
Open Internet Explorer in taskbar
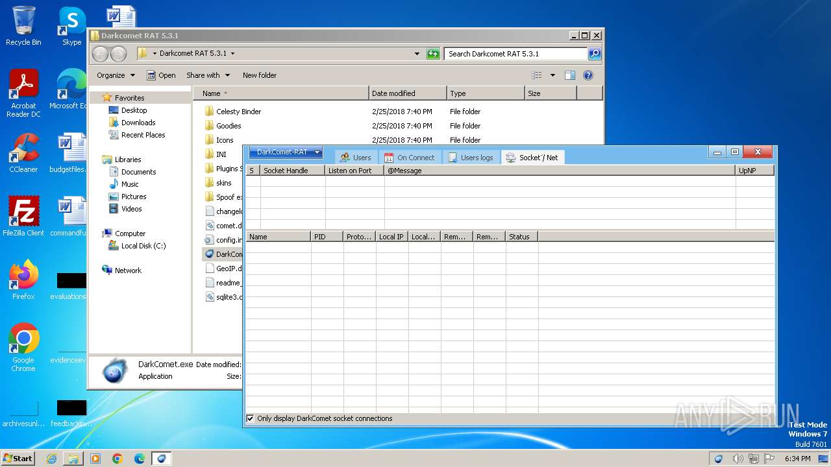[x=51, y=459]
